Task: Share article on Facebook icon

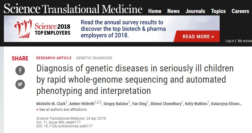Action: click(x=20, y=70)
